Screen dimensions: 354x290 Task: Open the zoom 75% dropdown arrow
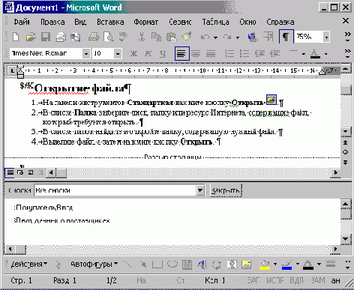point(326,37)
